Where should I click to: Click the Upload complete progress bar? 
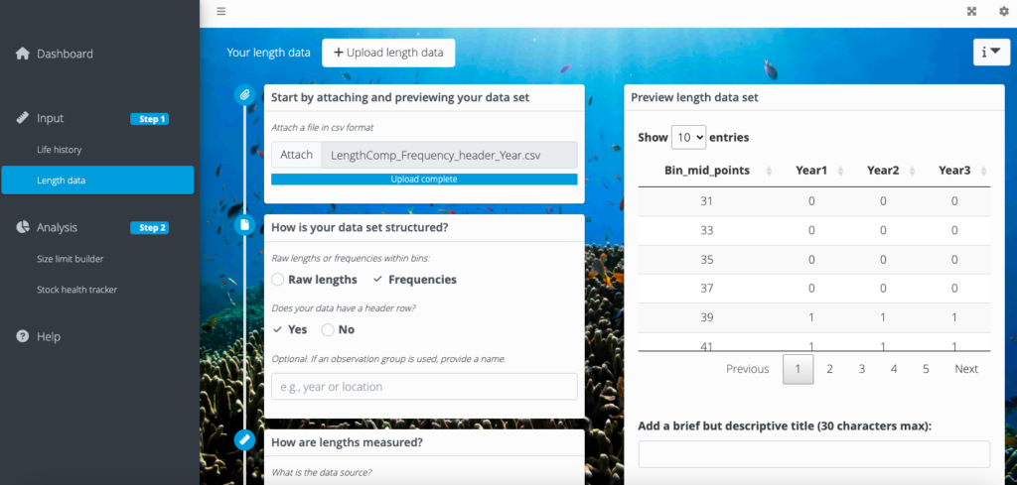coord(424,180)
